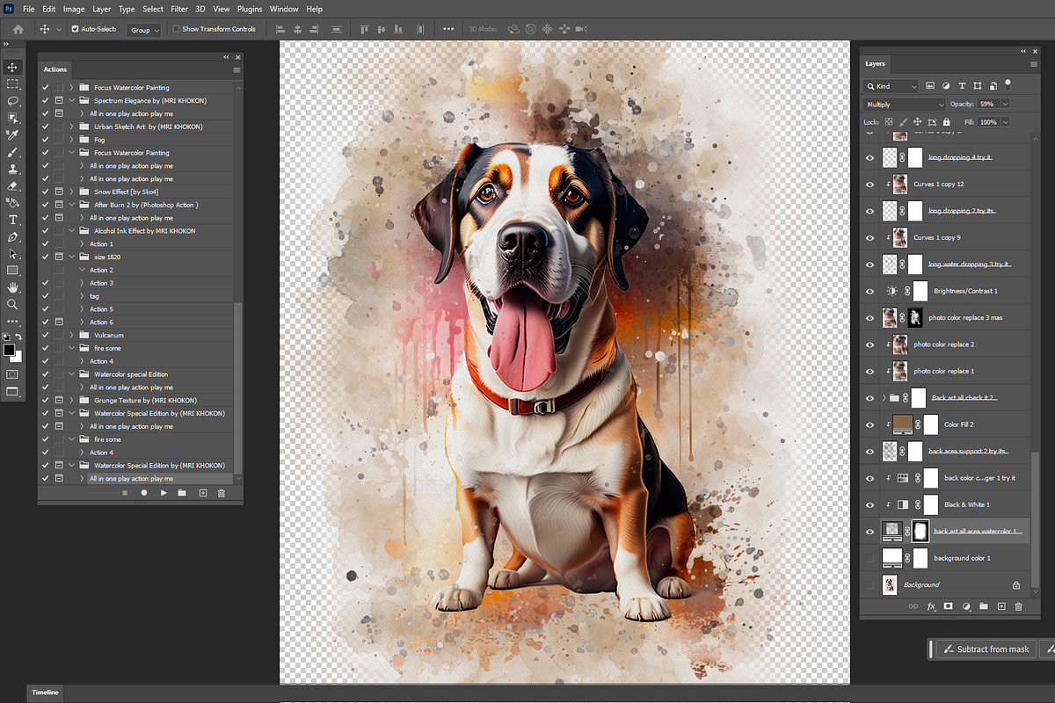Viewport: 1055px width, 703px height.
Task: Show the Background layer
Action: [x=870, y=584]
